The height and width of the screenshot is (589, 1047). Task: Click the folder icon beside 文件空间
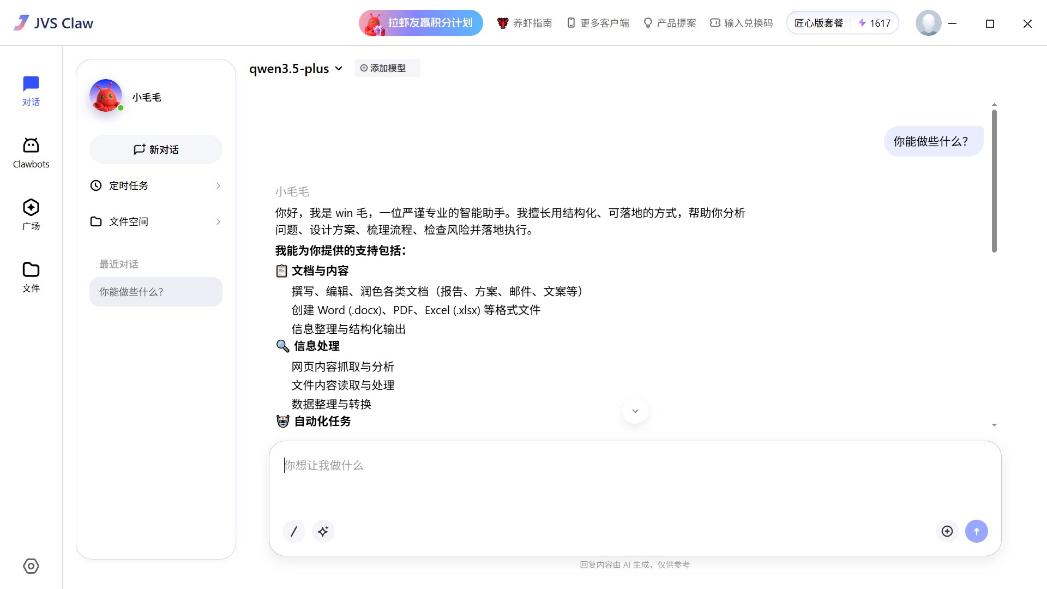click(96, 221)
